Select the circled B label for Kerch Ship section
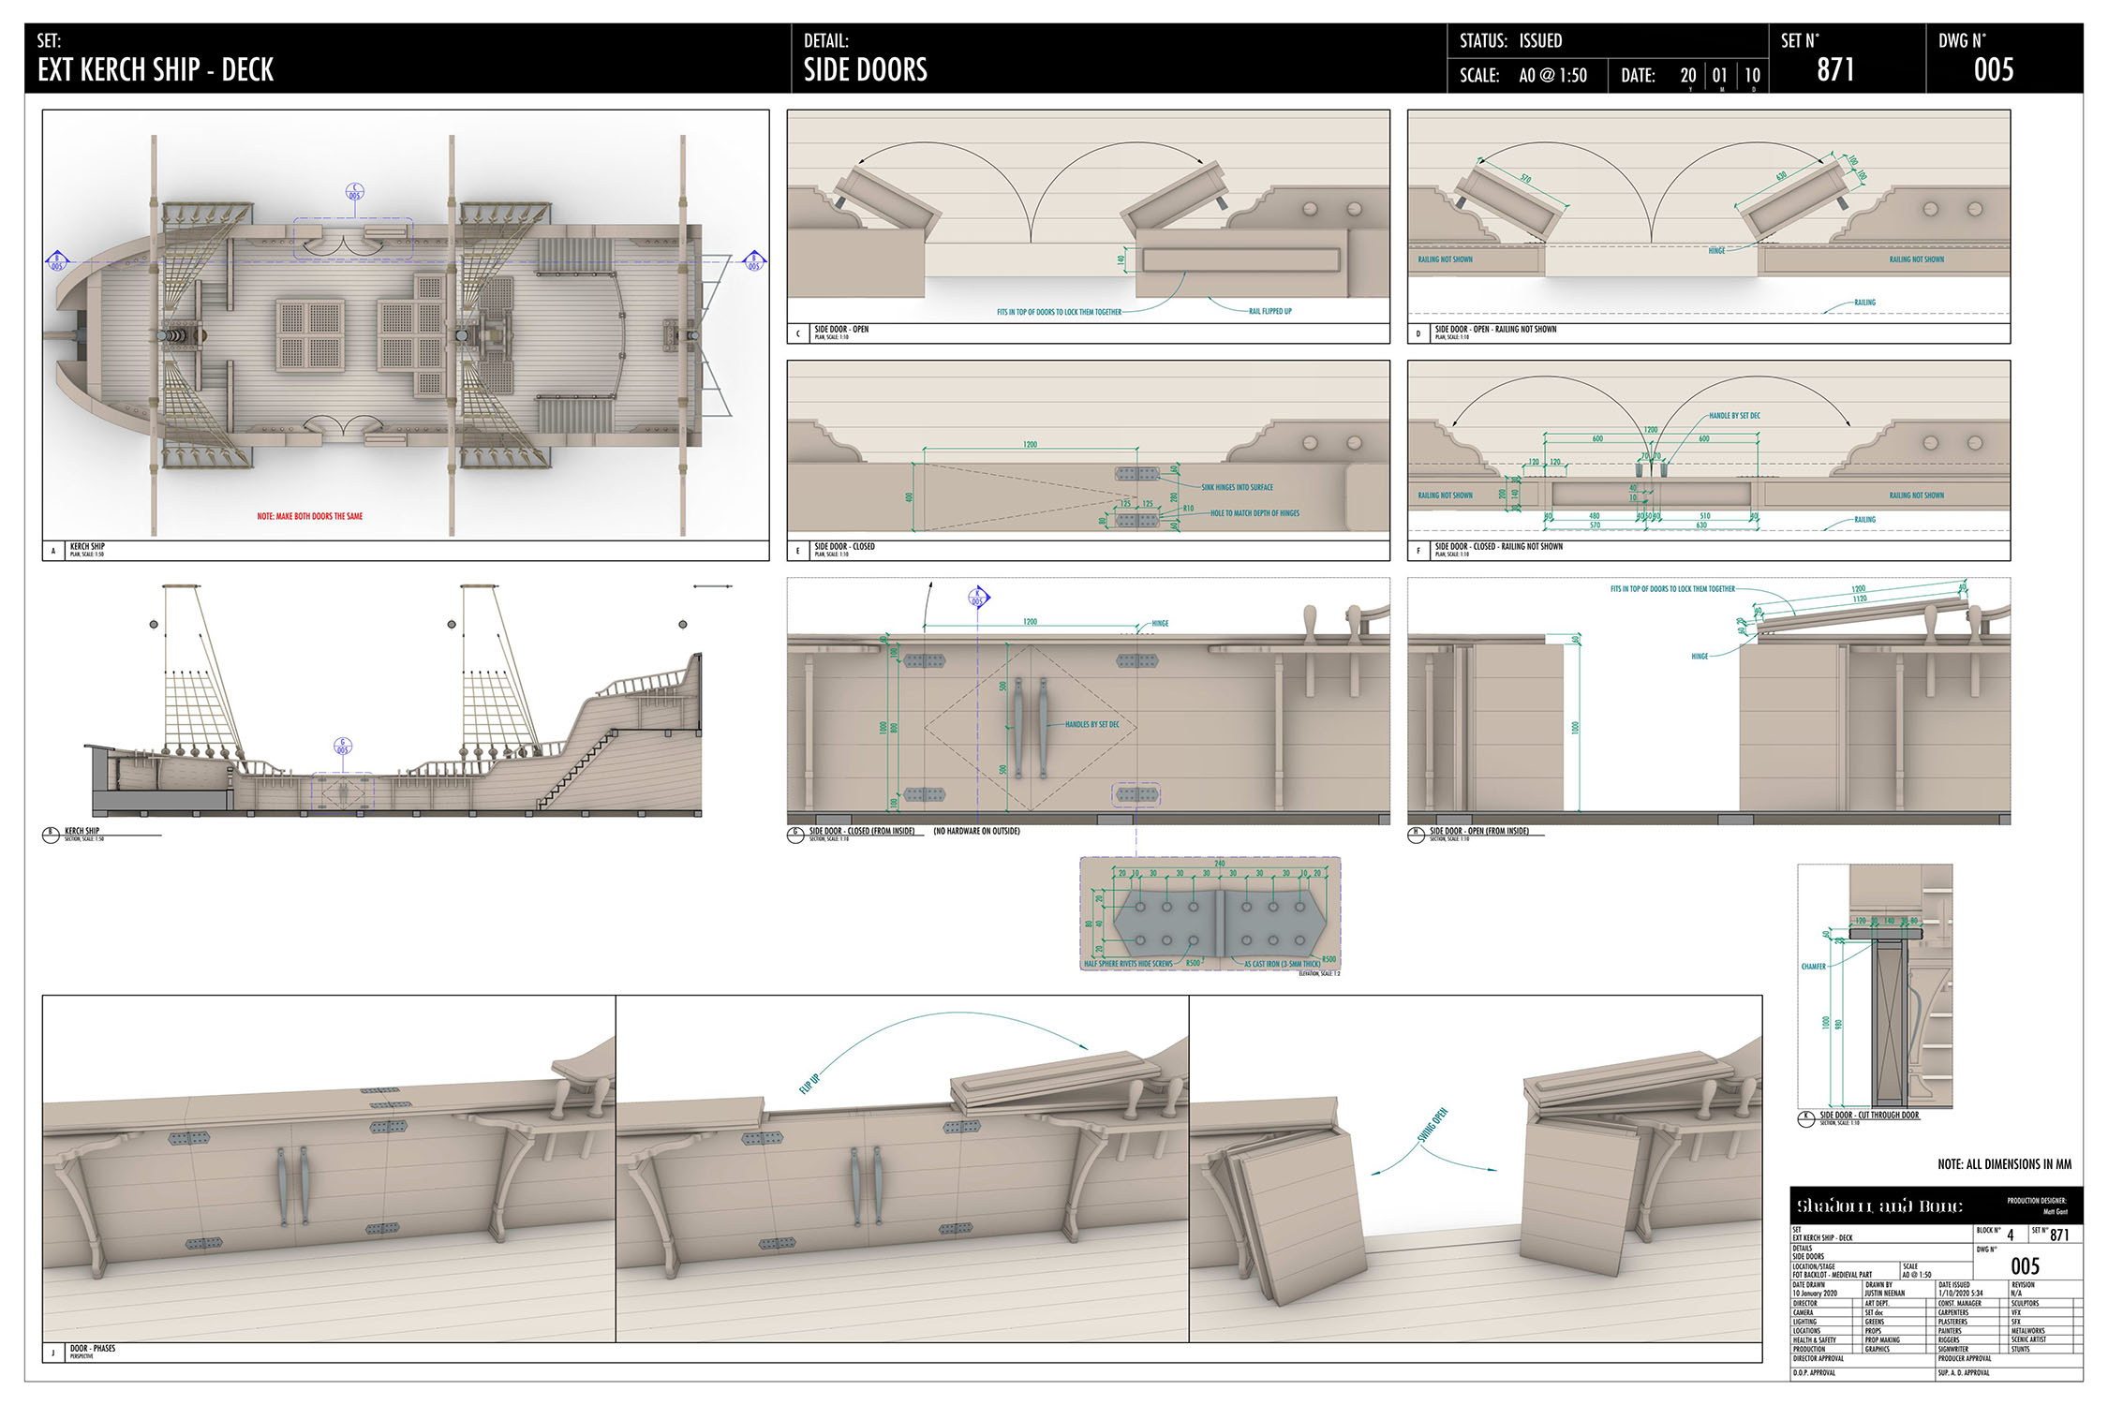Image resolution: width=2108 pixels, height=1405 pixels. (52, 834)
